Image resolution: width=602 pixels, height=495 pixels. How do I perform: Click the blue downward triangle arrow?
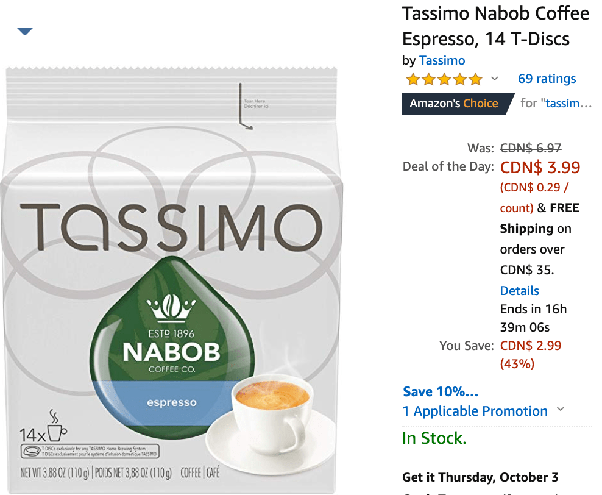[x=25, y=32]
